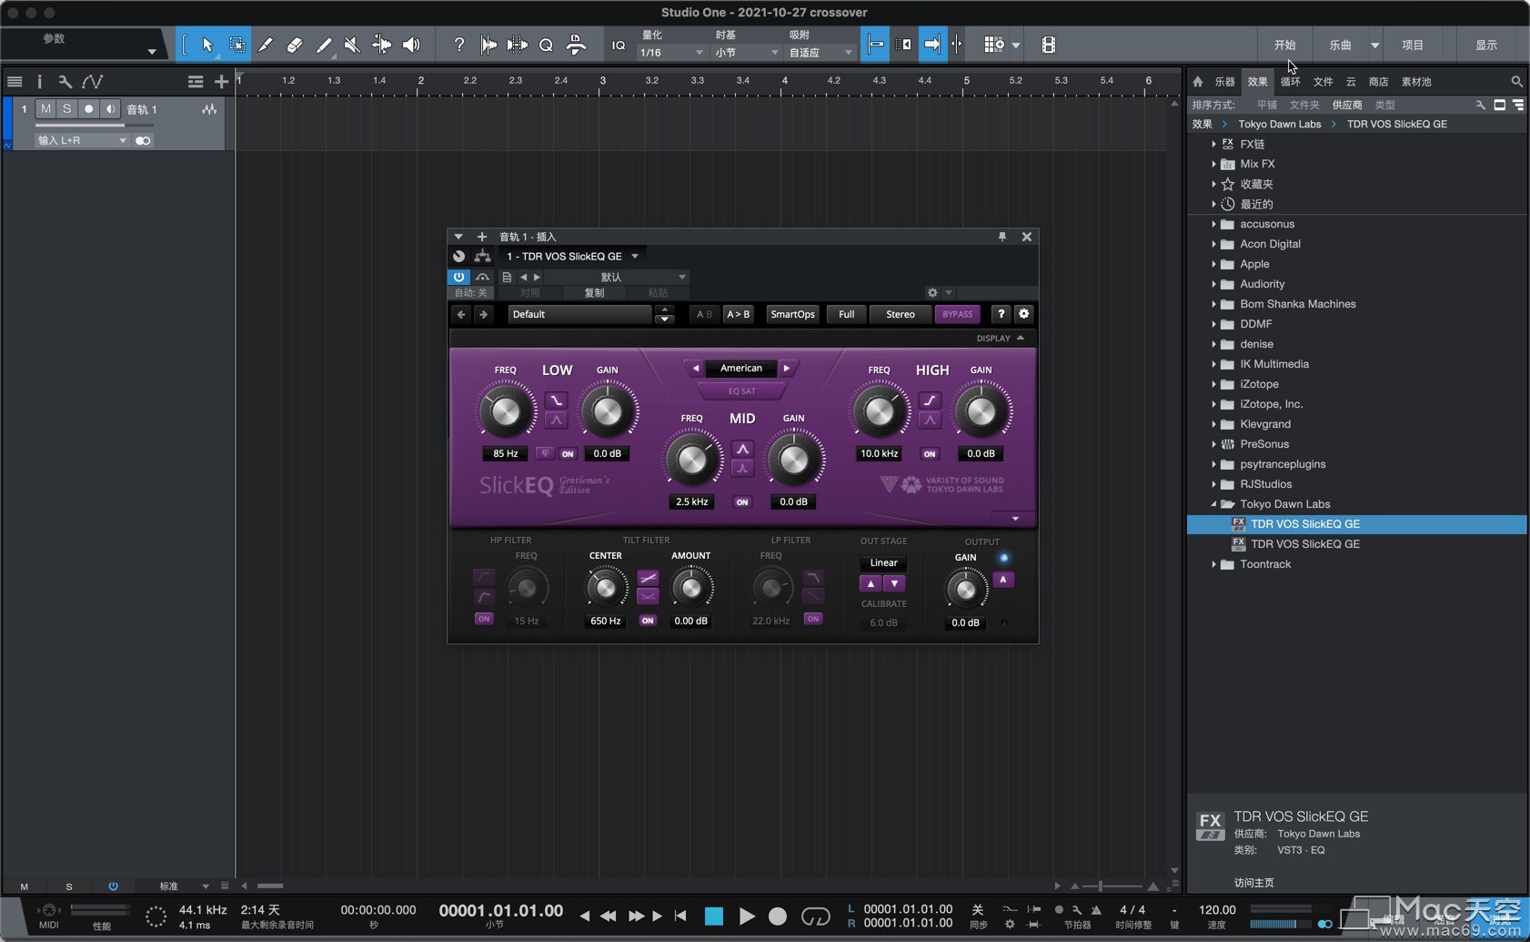Show automation curve icon in track header

[x=92, y=82]
